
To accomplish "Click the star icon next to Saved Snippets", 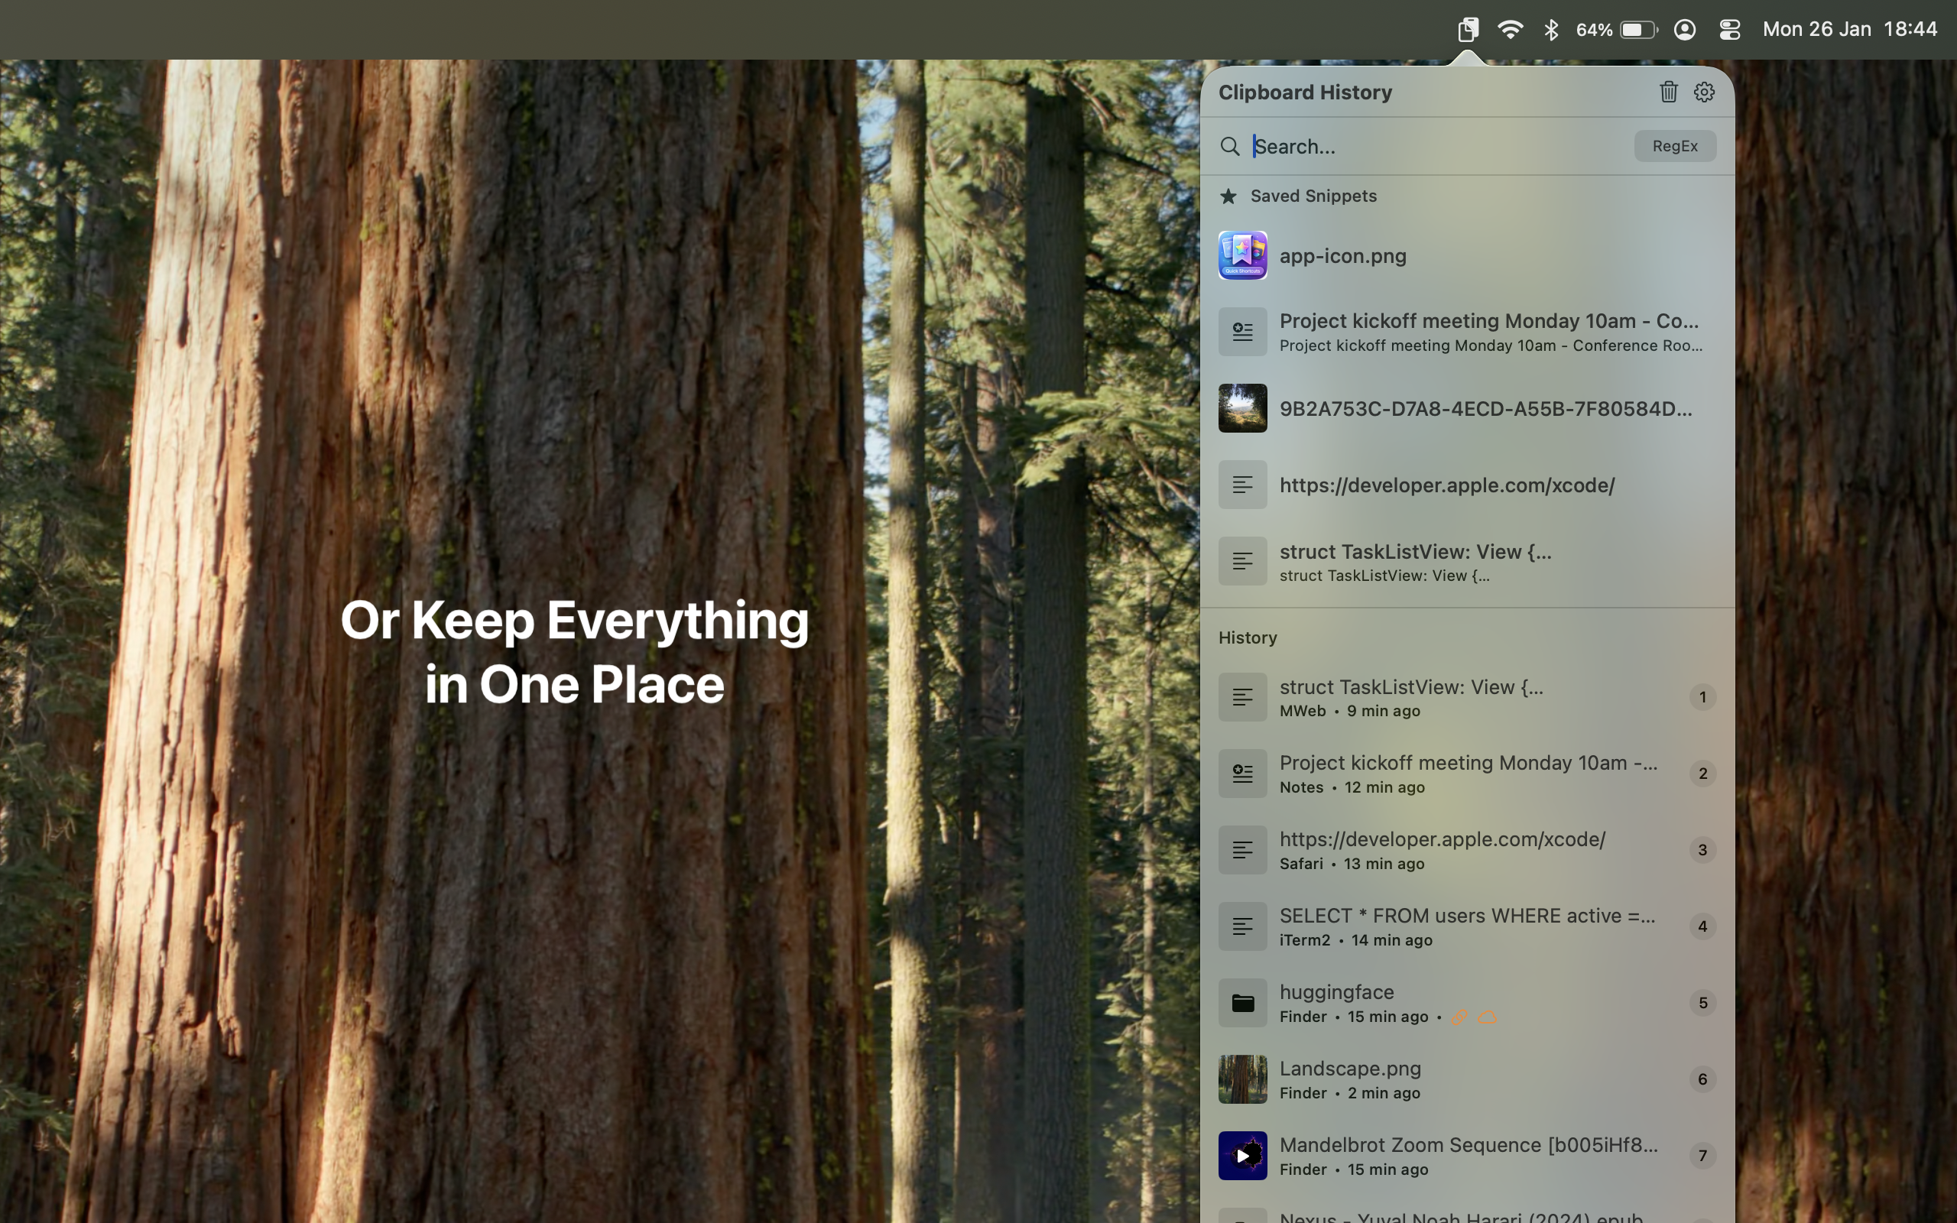I will 1228,196.
